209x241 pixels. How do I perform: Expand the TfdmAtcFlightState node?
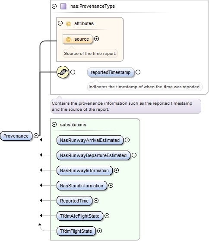[x=107, y=216]
